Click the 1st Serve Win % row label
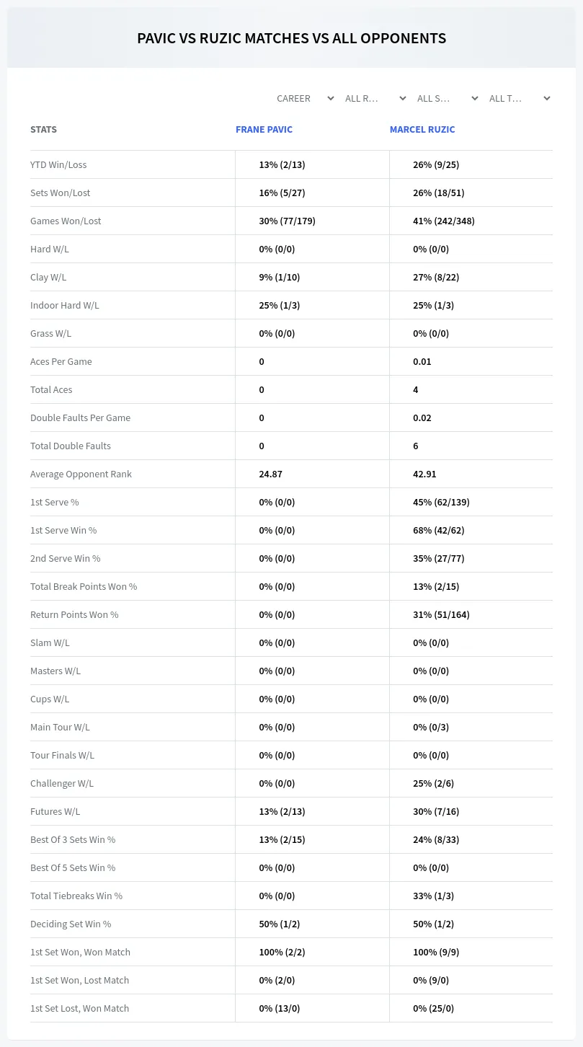 [63, 530]
